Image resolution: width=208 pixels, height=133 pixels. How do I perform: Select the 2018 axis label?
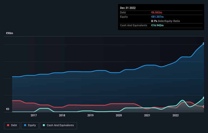[62, 115]
